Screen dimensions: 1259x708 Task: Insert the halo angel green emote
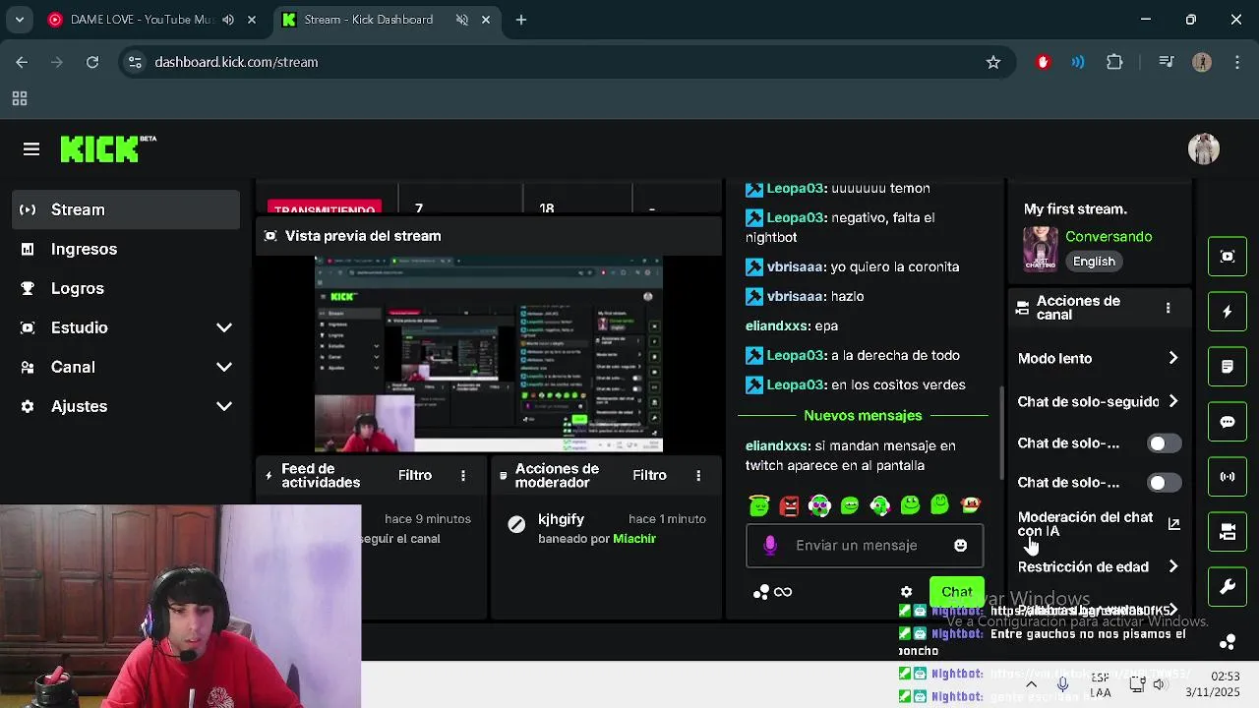(x=758, y=505)
